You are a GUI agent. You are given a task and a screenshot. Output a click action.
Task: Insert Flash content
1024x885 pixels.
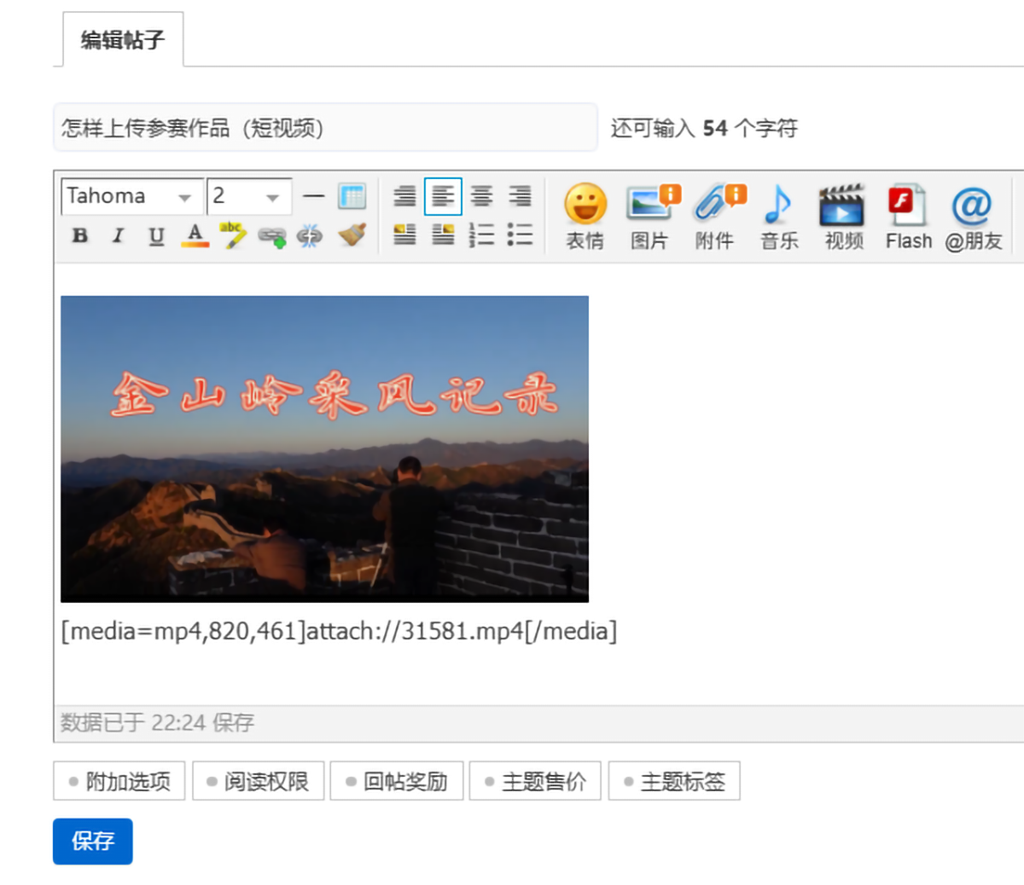[x=909, y=217]
